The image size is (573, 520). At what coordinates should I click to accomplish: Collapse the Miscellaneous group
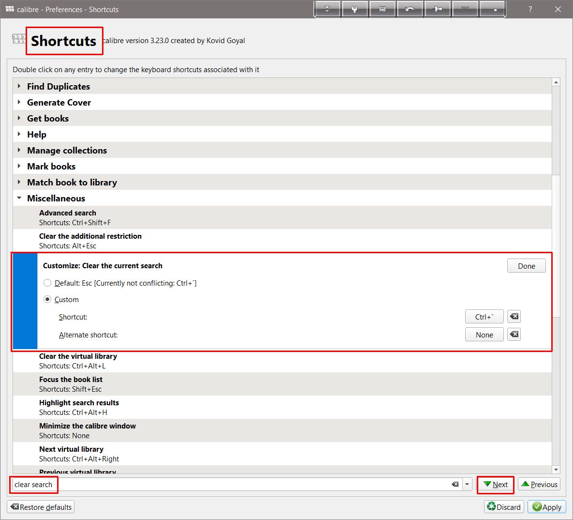pyautogui.click(x=19, y=198)
